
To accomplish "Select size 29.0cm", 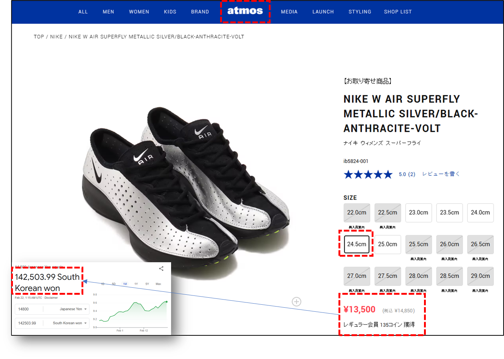I will pos(480,276).
